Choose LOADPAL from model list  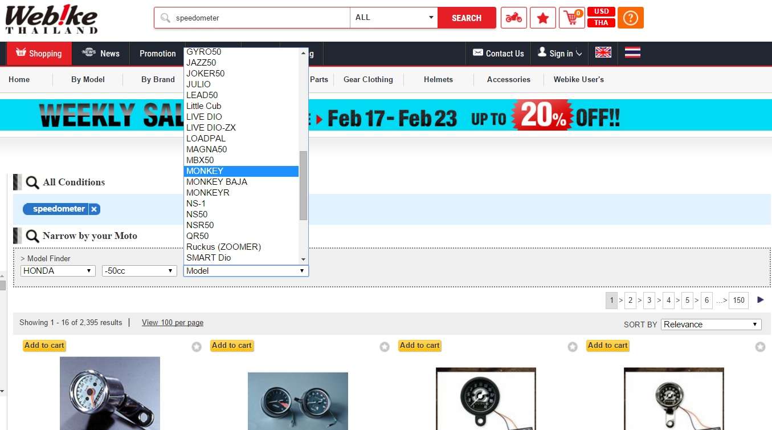242,139
